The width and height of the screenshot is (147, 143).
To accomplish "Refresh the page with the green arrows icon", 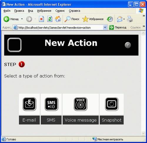I will coord(50,19).
